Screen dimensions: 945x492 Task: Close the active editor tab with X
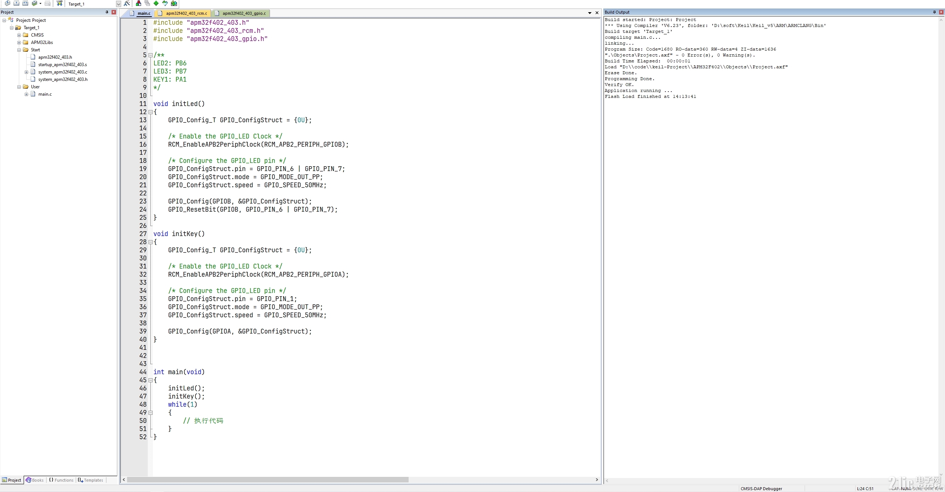coord(597,13)
